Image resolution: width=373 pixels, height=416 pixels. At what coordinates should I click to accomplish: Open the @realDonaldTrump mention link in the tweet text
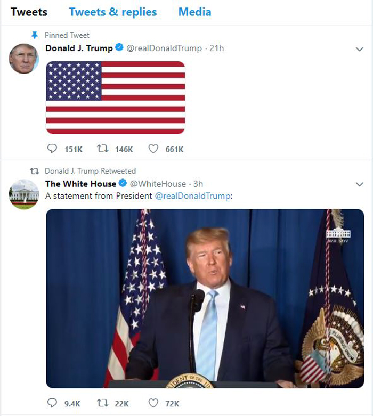click(x=192, y=196)
